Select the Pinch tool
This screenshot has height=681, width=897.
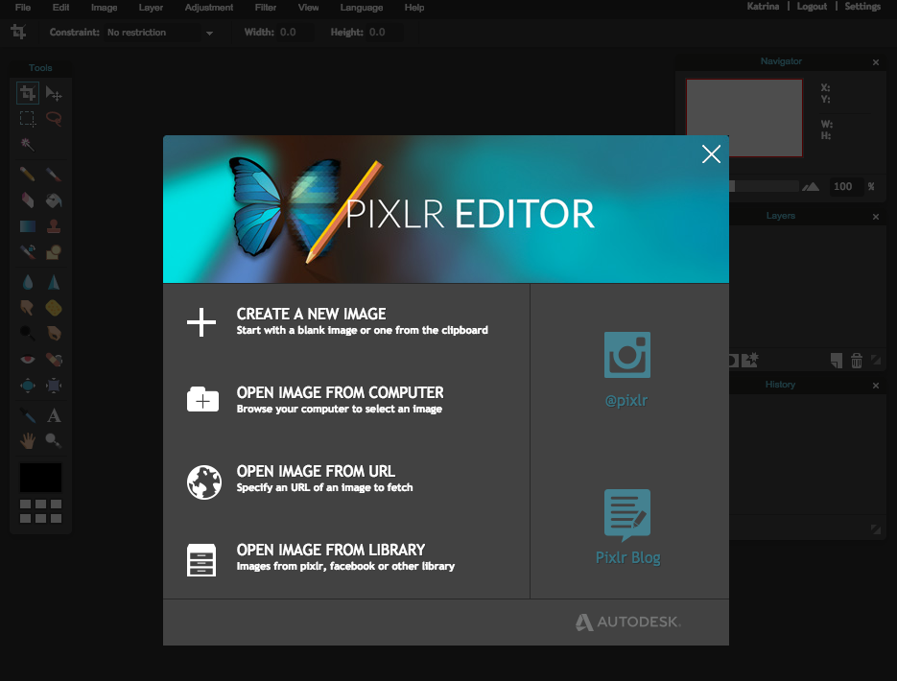point(54,385)
